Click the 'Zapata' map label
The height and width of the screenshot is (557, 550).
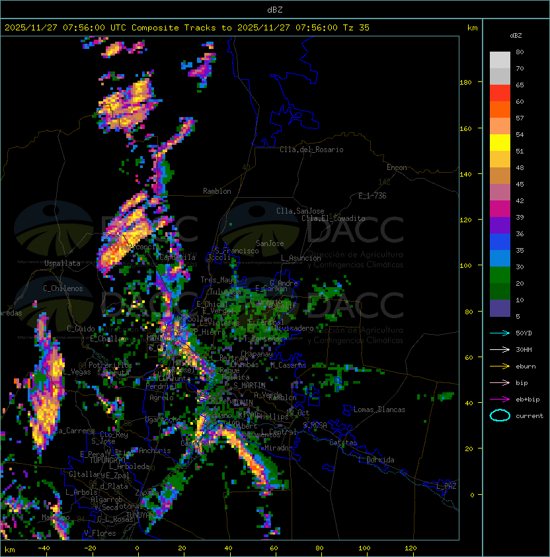[147, 493]
